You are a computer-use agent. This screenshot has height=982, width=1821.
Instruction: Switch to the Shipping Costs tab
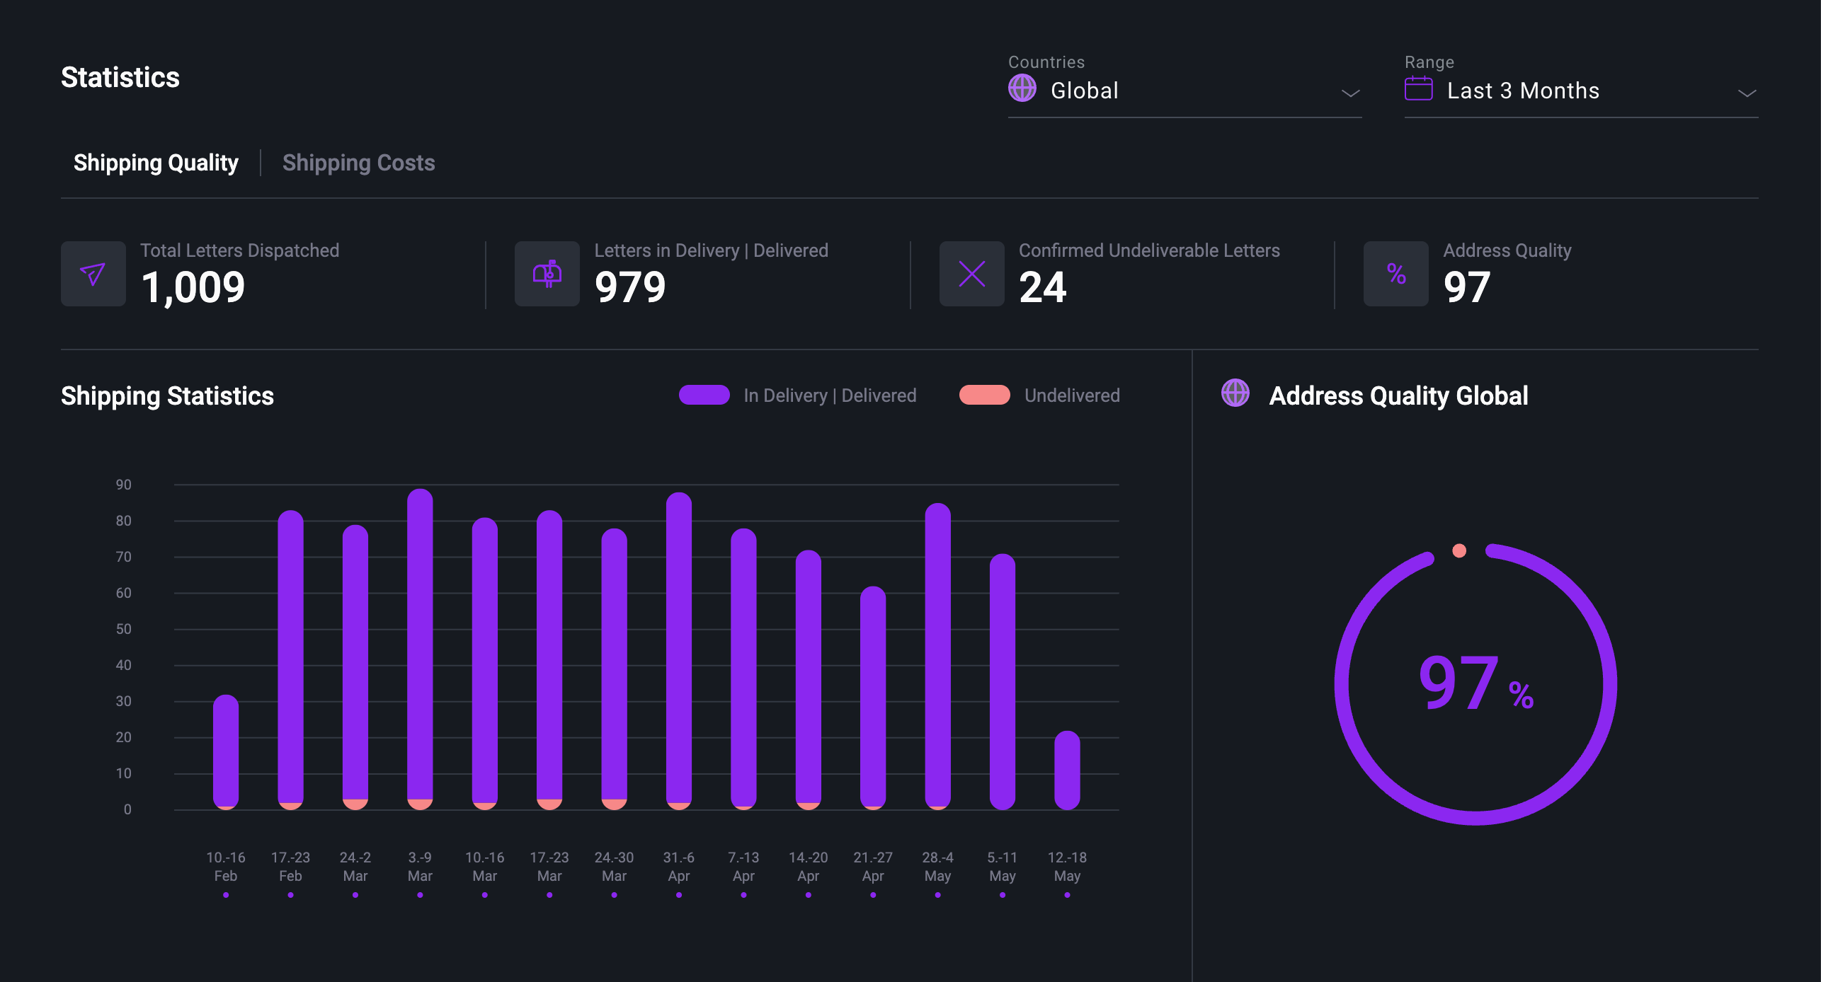358,163
